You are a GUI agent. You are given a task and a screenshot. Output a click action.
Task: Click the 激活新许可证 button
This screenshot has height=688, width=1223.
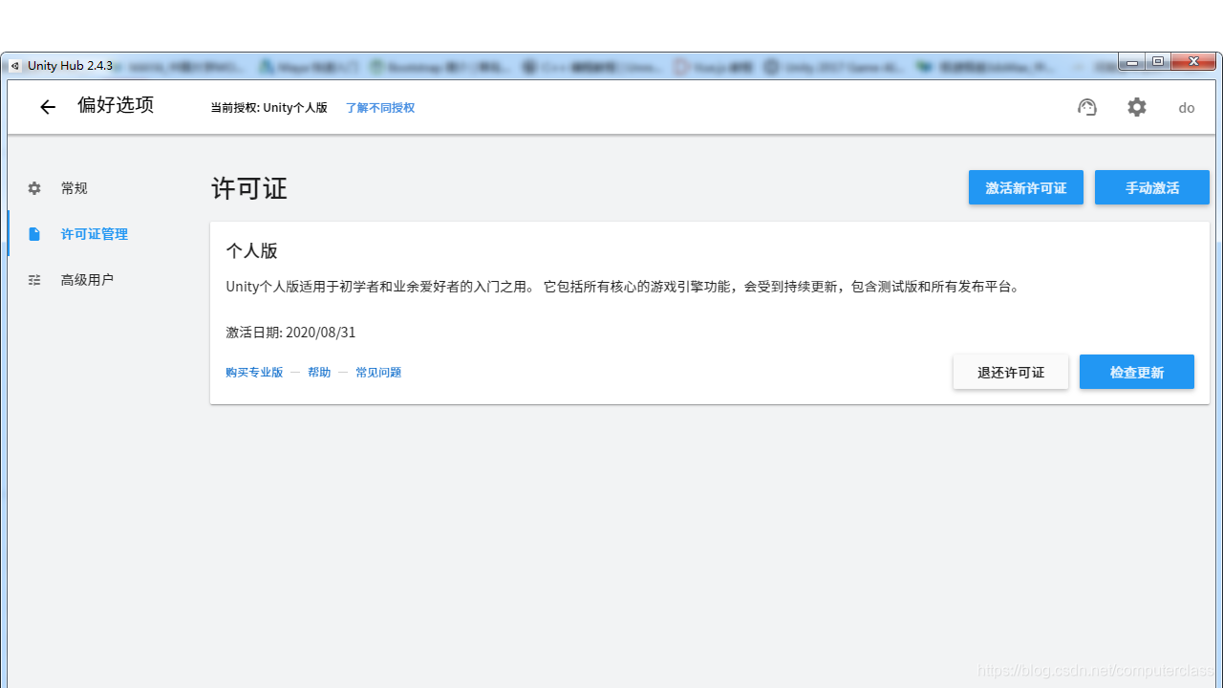point(1026,187)
